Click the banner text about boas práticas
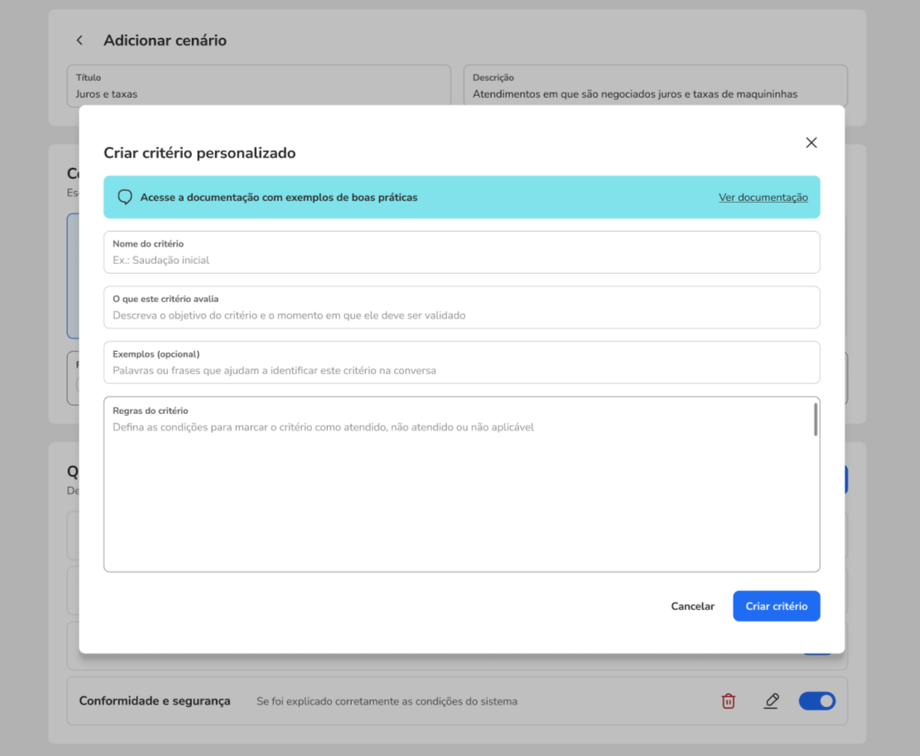 pyautogui.click(x=279, y=198)
